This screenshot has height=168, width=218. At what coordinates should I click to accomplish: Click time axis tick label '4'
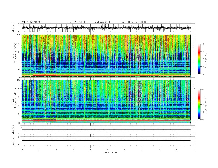[90, 150]
